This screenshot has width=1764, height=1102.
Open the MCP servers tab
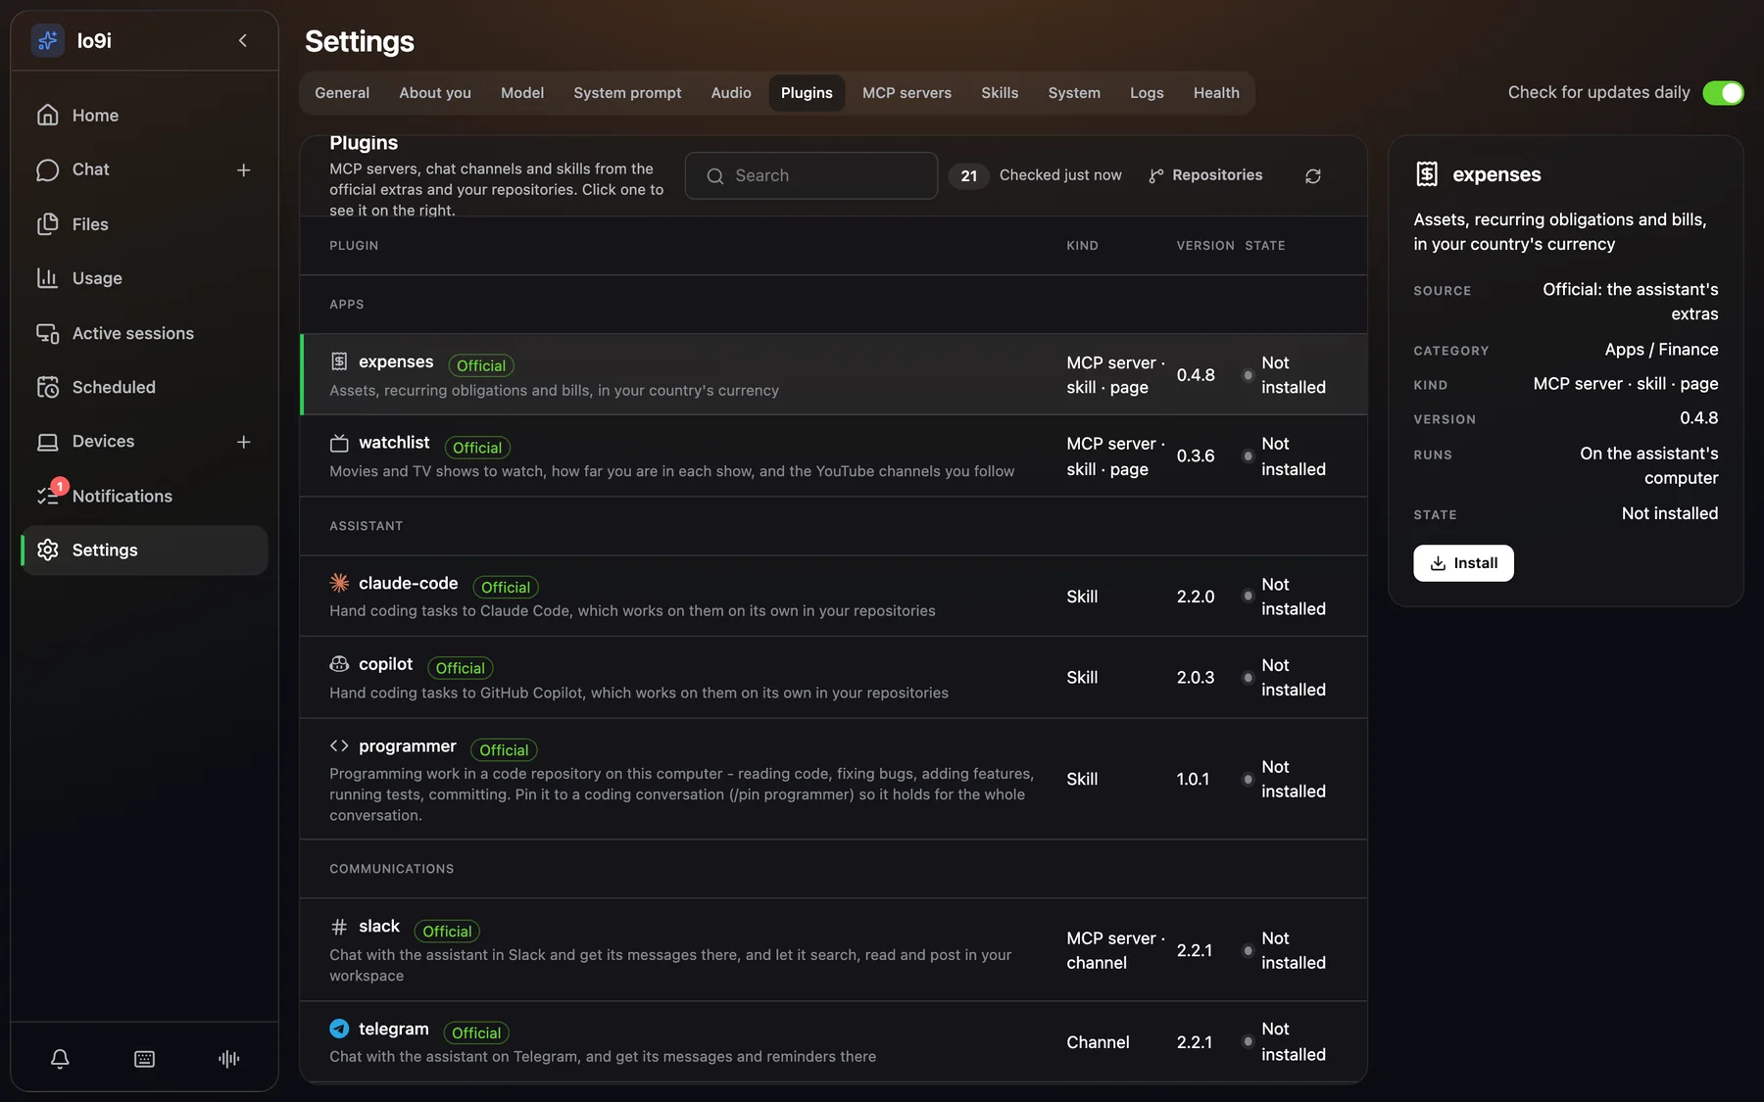tap(906, 93)
